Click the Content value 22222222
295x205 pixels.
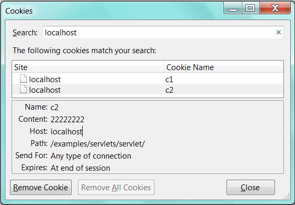(67, 119)
